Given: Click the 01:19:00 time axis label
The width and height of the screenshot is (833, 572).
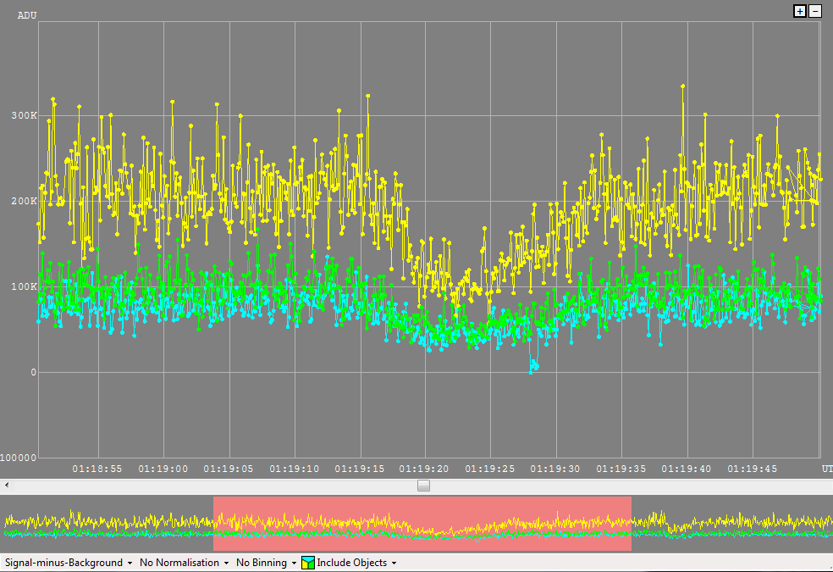Looking at the screenshot, I should click(x=163, y=469).
